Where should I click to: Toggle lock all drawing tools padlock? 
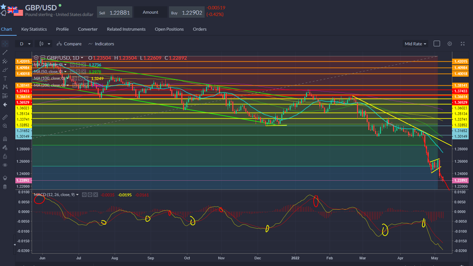pyautogui.click(x=5, y=156)
